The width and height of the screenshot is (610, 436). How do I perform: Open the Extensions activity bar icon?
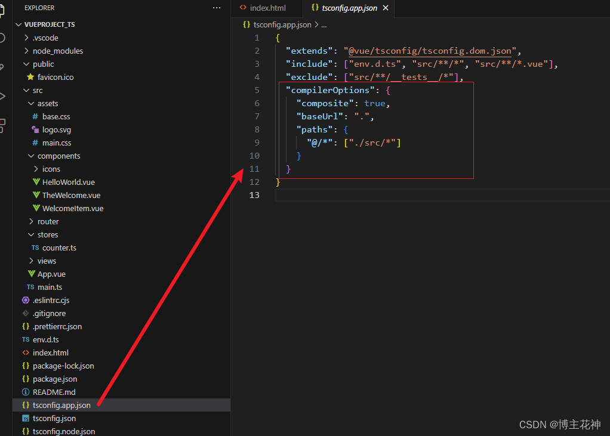[x=2, y=125]
